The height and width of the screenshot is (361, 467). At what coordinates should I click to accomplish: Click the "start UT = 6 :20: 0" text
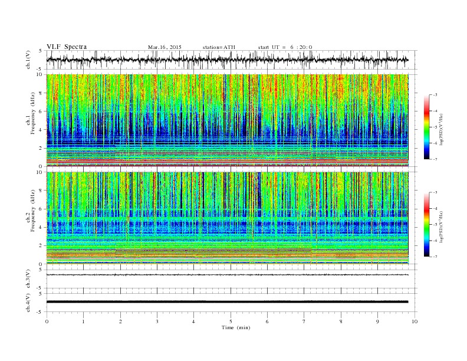[x=285, y=47]
